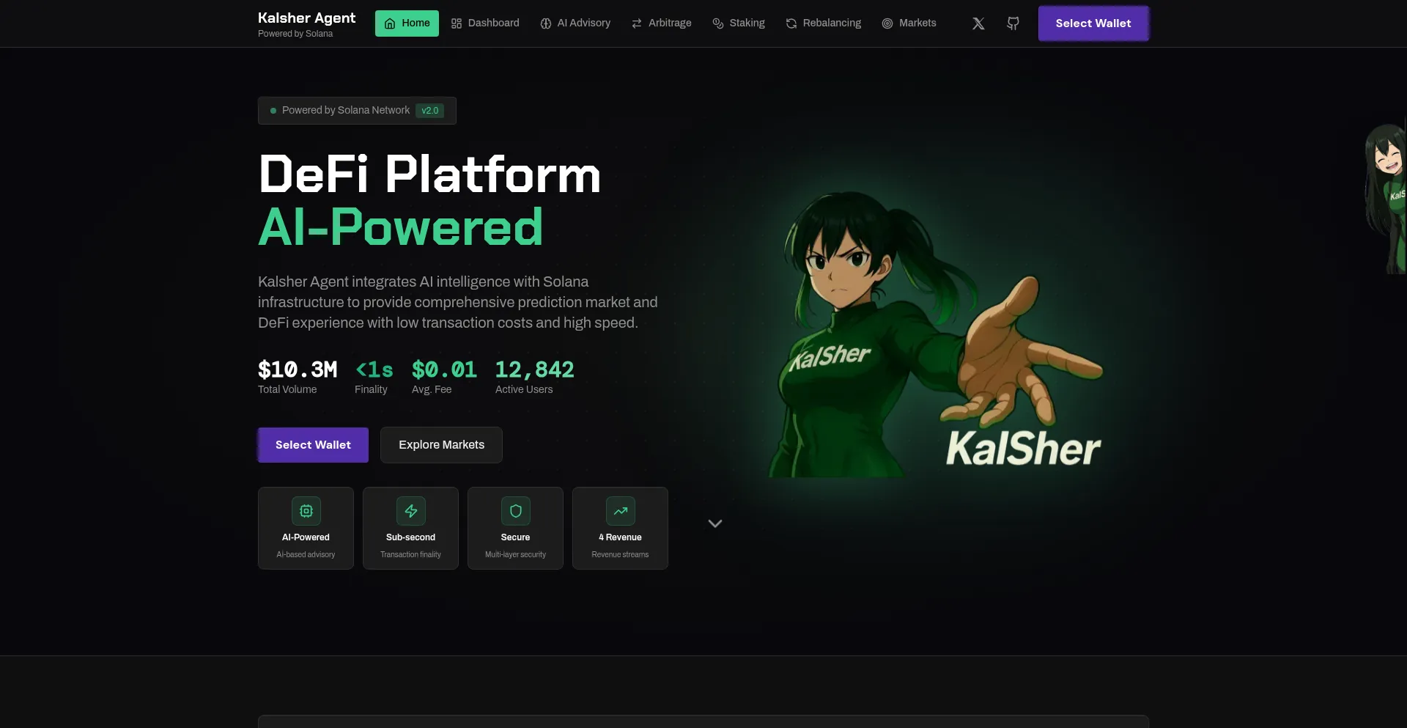This screenshot has height=728, width=1407.
Task: Open the X (Twitter) social icon
Action: pyautogui.click(x=978, y=23)
